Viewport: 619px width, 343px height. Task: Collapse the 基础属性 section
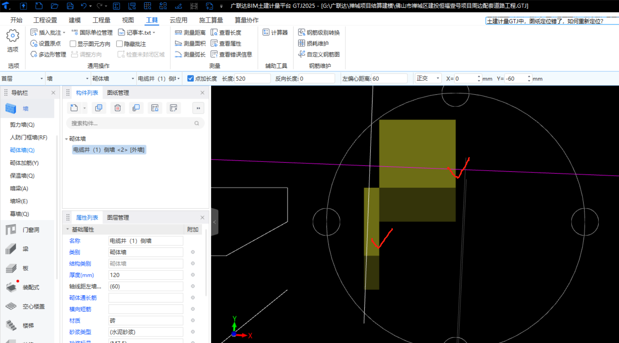[67, 229]
